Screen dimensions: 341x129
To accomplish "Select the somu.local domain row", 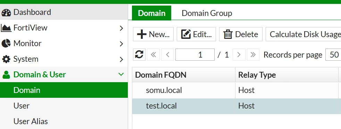I will tap(236, 90).
